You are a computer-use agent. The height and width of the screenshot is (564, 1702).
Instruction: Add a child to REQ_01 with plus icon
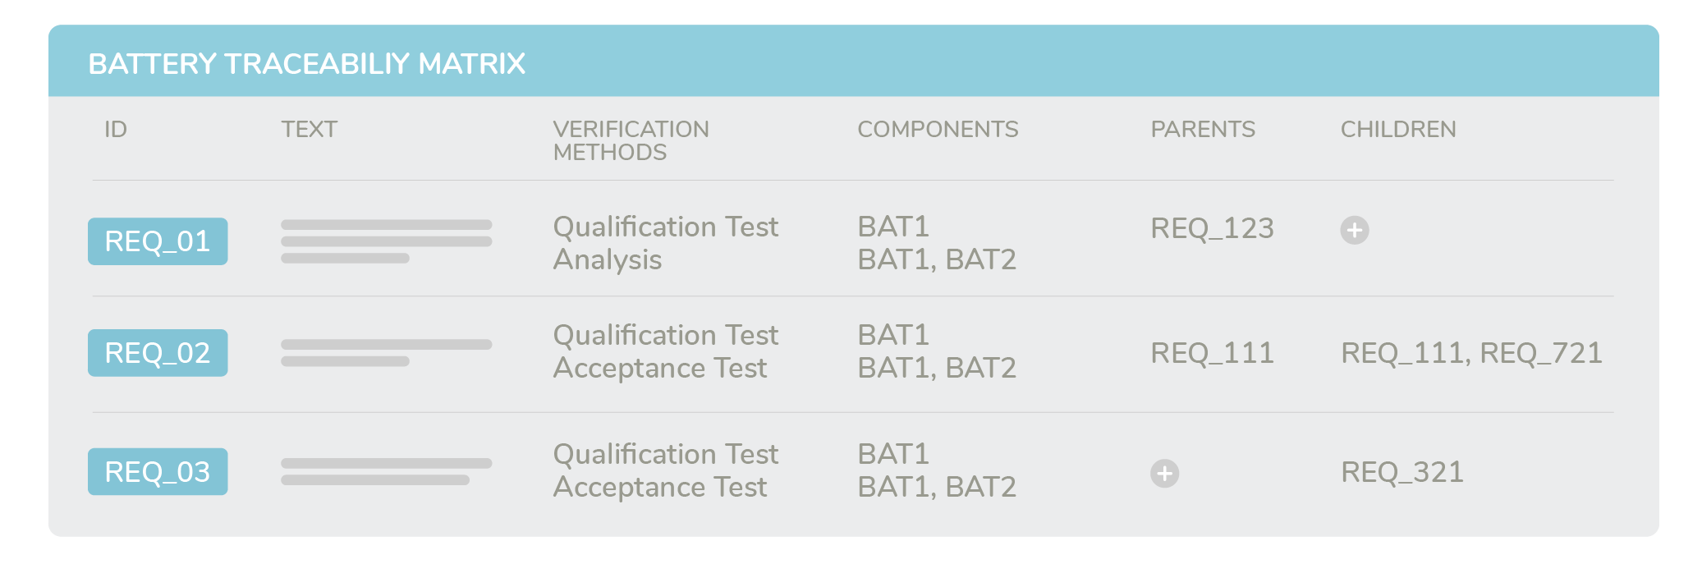(1354, 230)
